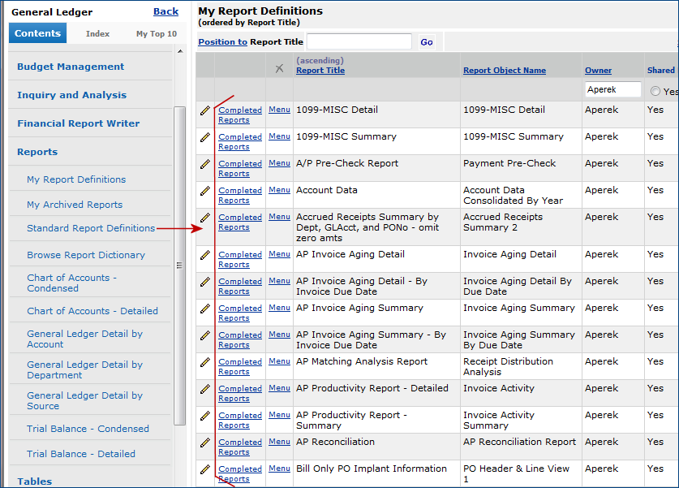Click pencil icon for AP Invoice Aging Detail
Viewport: 679px width, 488px height.
coord(205,255)
